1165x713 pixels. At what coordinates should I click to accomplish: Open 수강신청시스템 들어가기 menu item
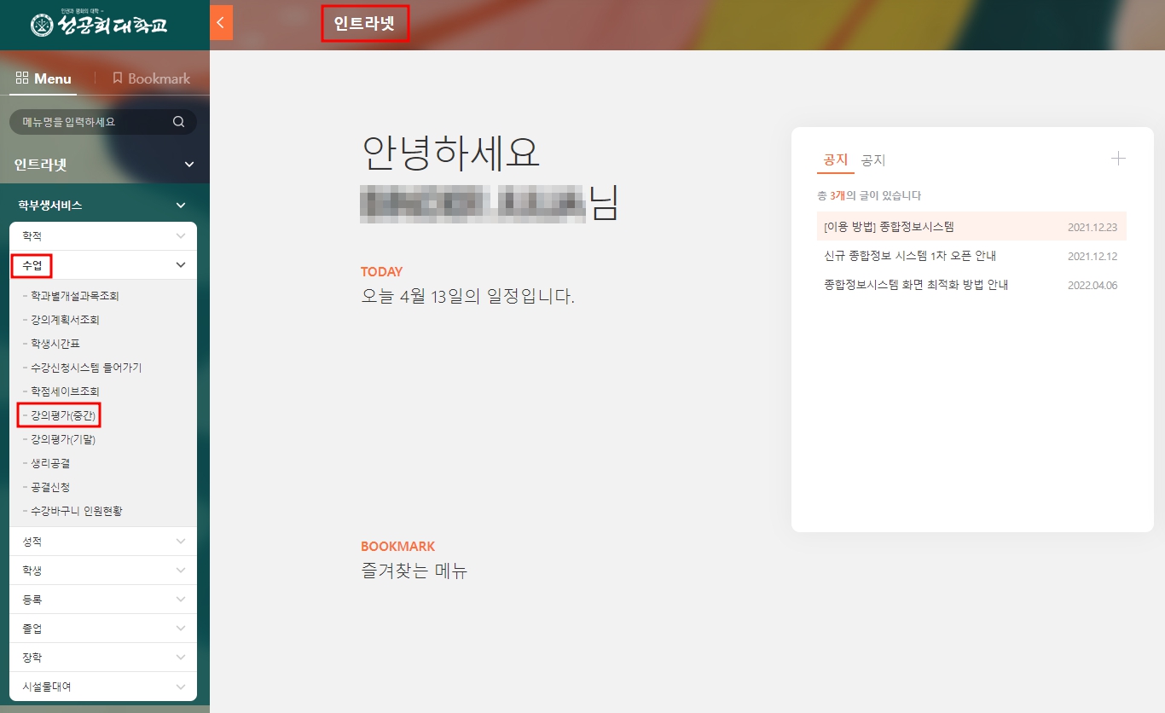click(85, 368)
